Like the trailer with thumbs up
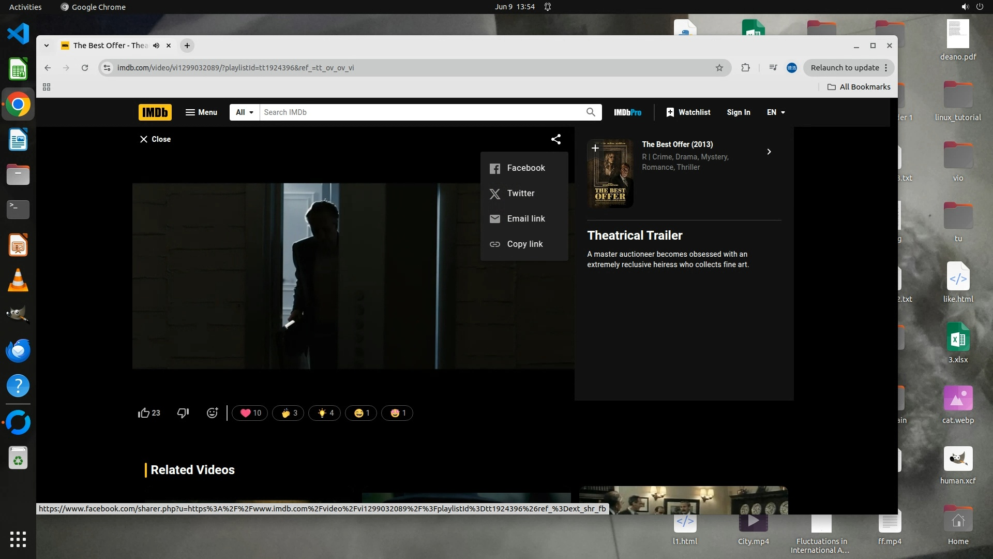 (x=144, y=413)
